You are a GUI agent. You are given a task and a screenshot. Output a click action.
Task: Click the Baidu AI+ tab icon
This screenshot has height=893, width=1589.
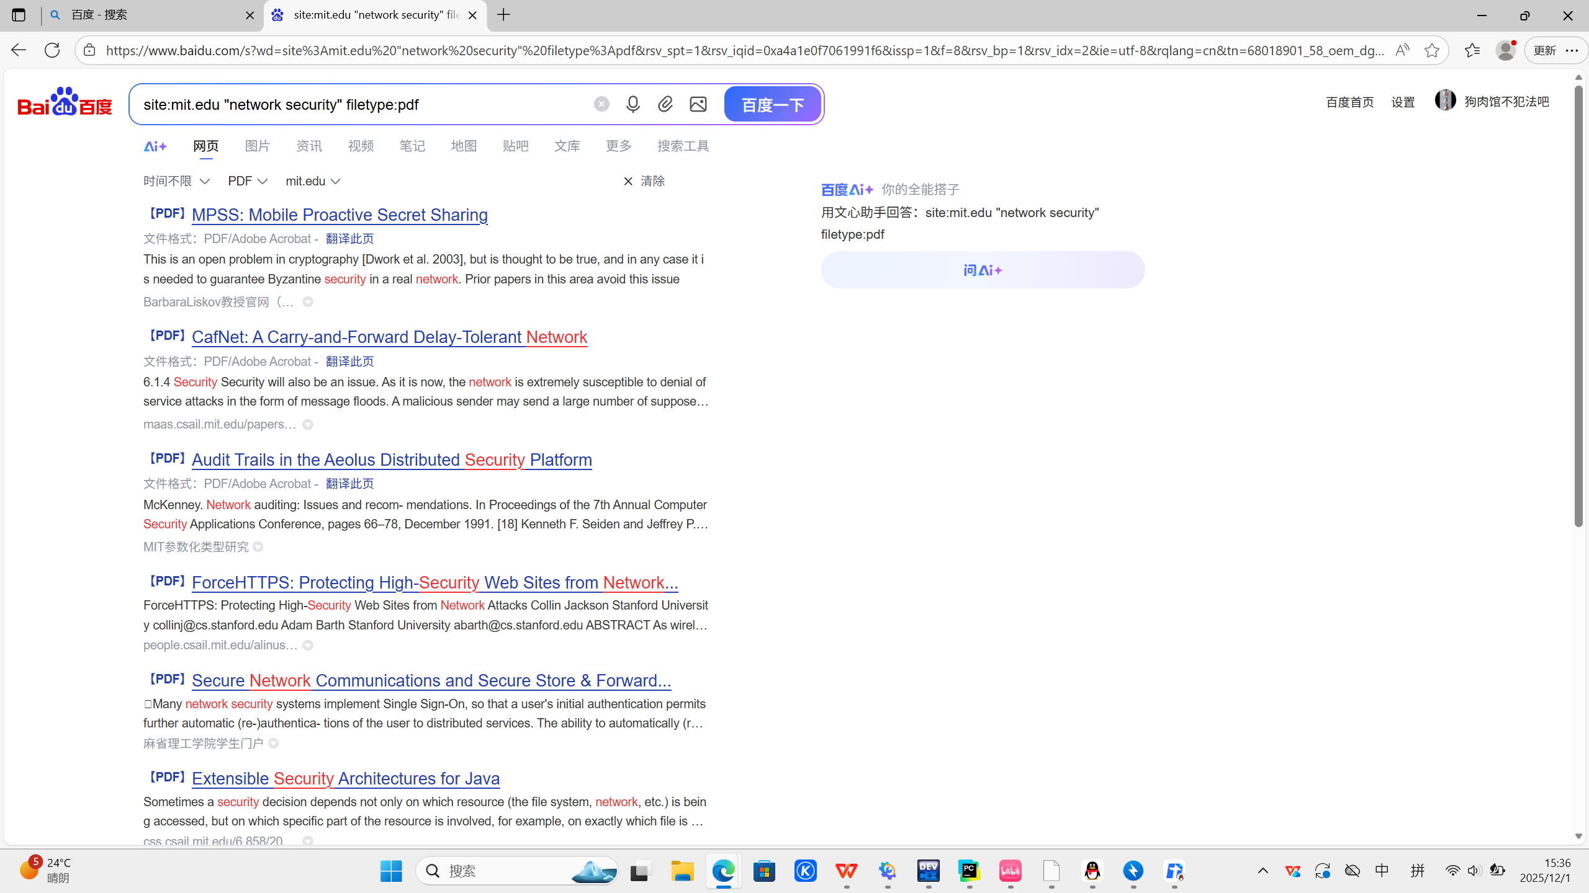155,146
